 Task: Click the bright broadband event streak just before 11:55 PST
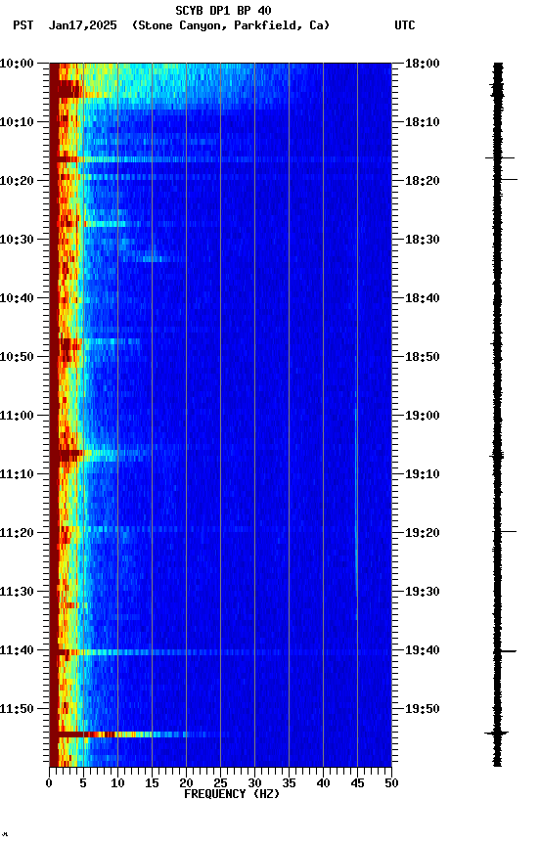click(x=140, y=734)
